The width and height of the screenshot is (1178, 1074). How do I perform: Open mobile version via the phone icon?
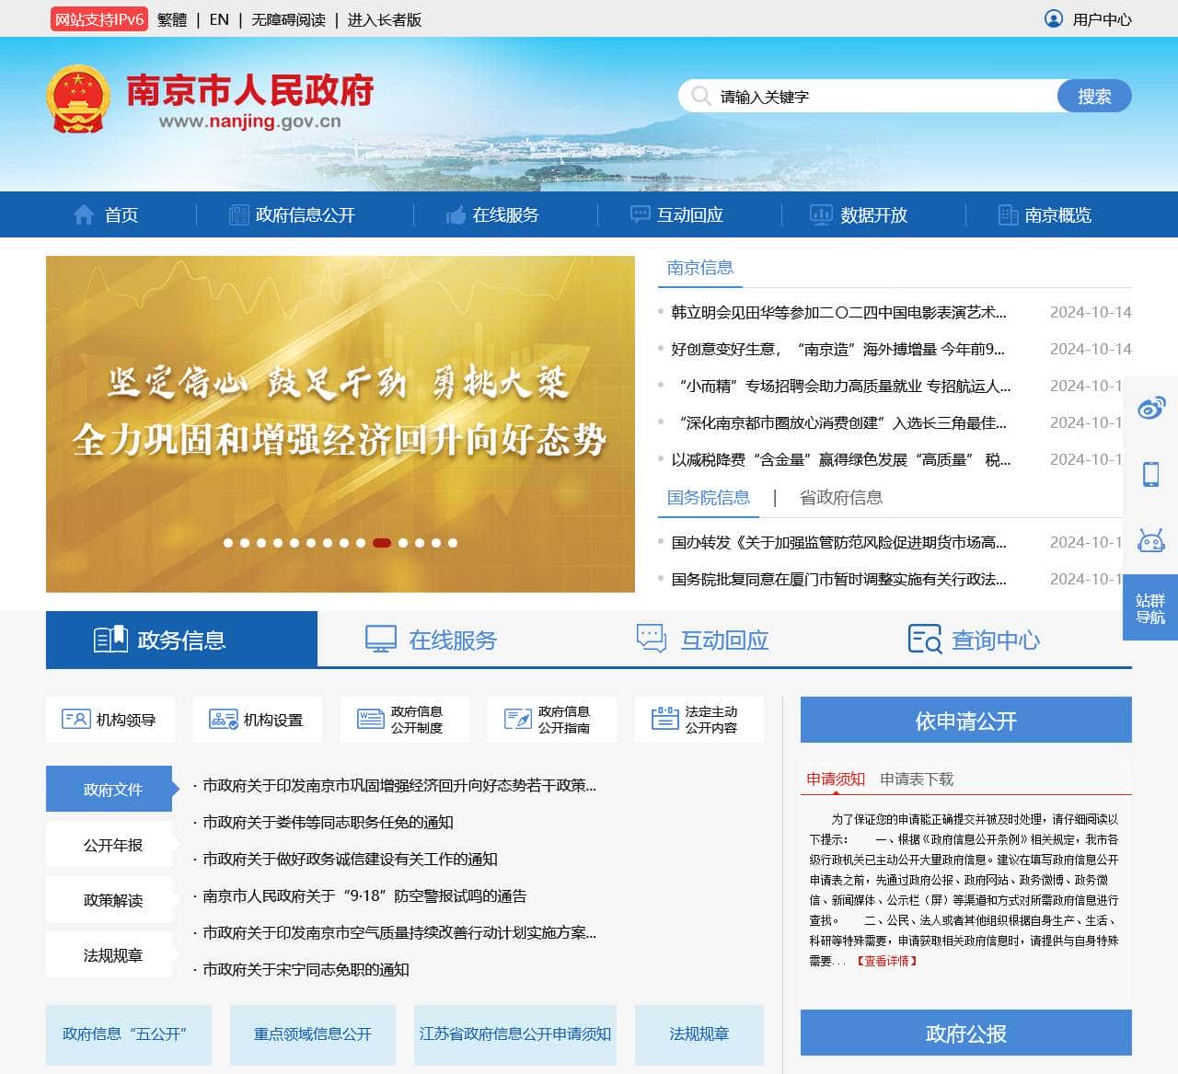coord(1151,474)
